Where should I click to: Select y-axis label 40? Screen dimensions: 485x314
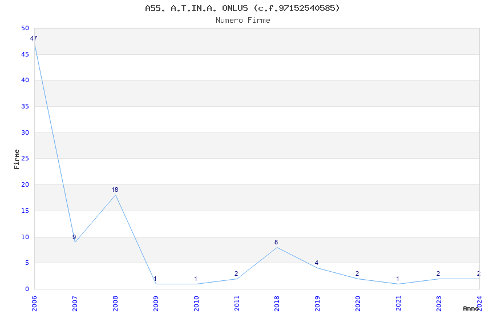(x=25, y=80)
